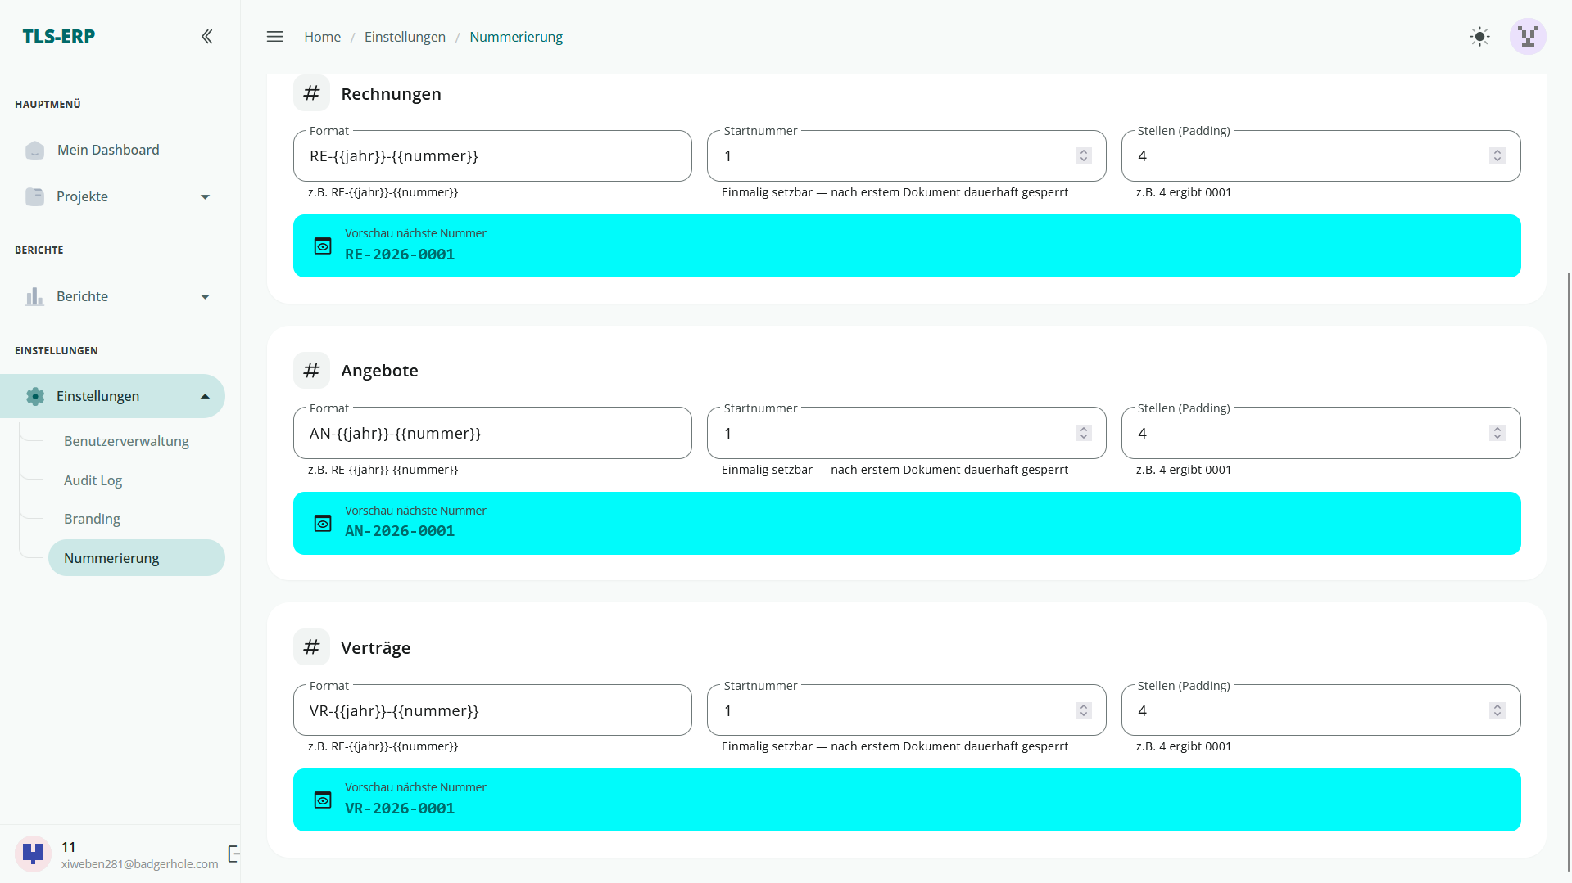
Task: Adjust Angebote Startnummer spinner arrows
Action: coord(1083,433)
